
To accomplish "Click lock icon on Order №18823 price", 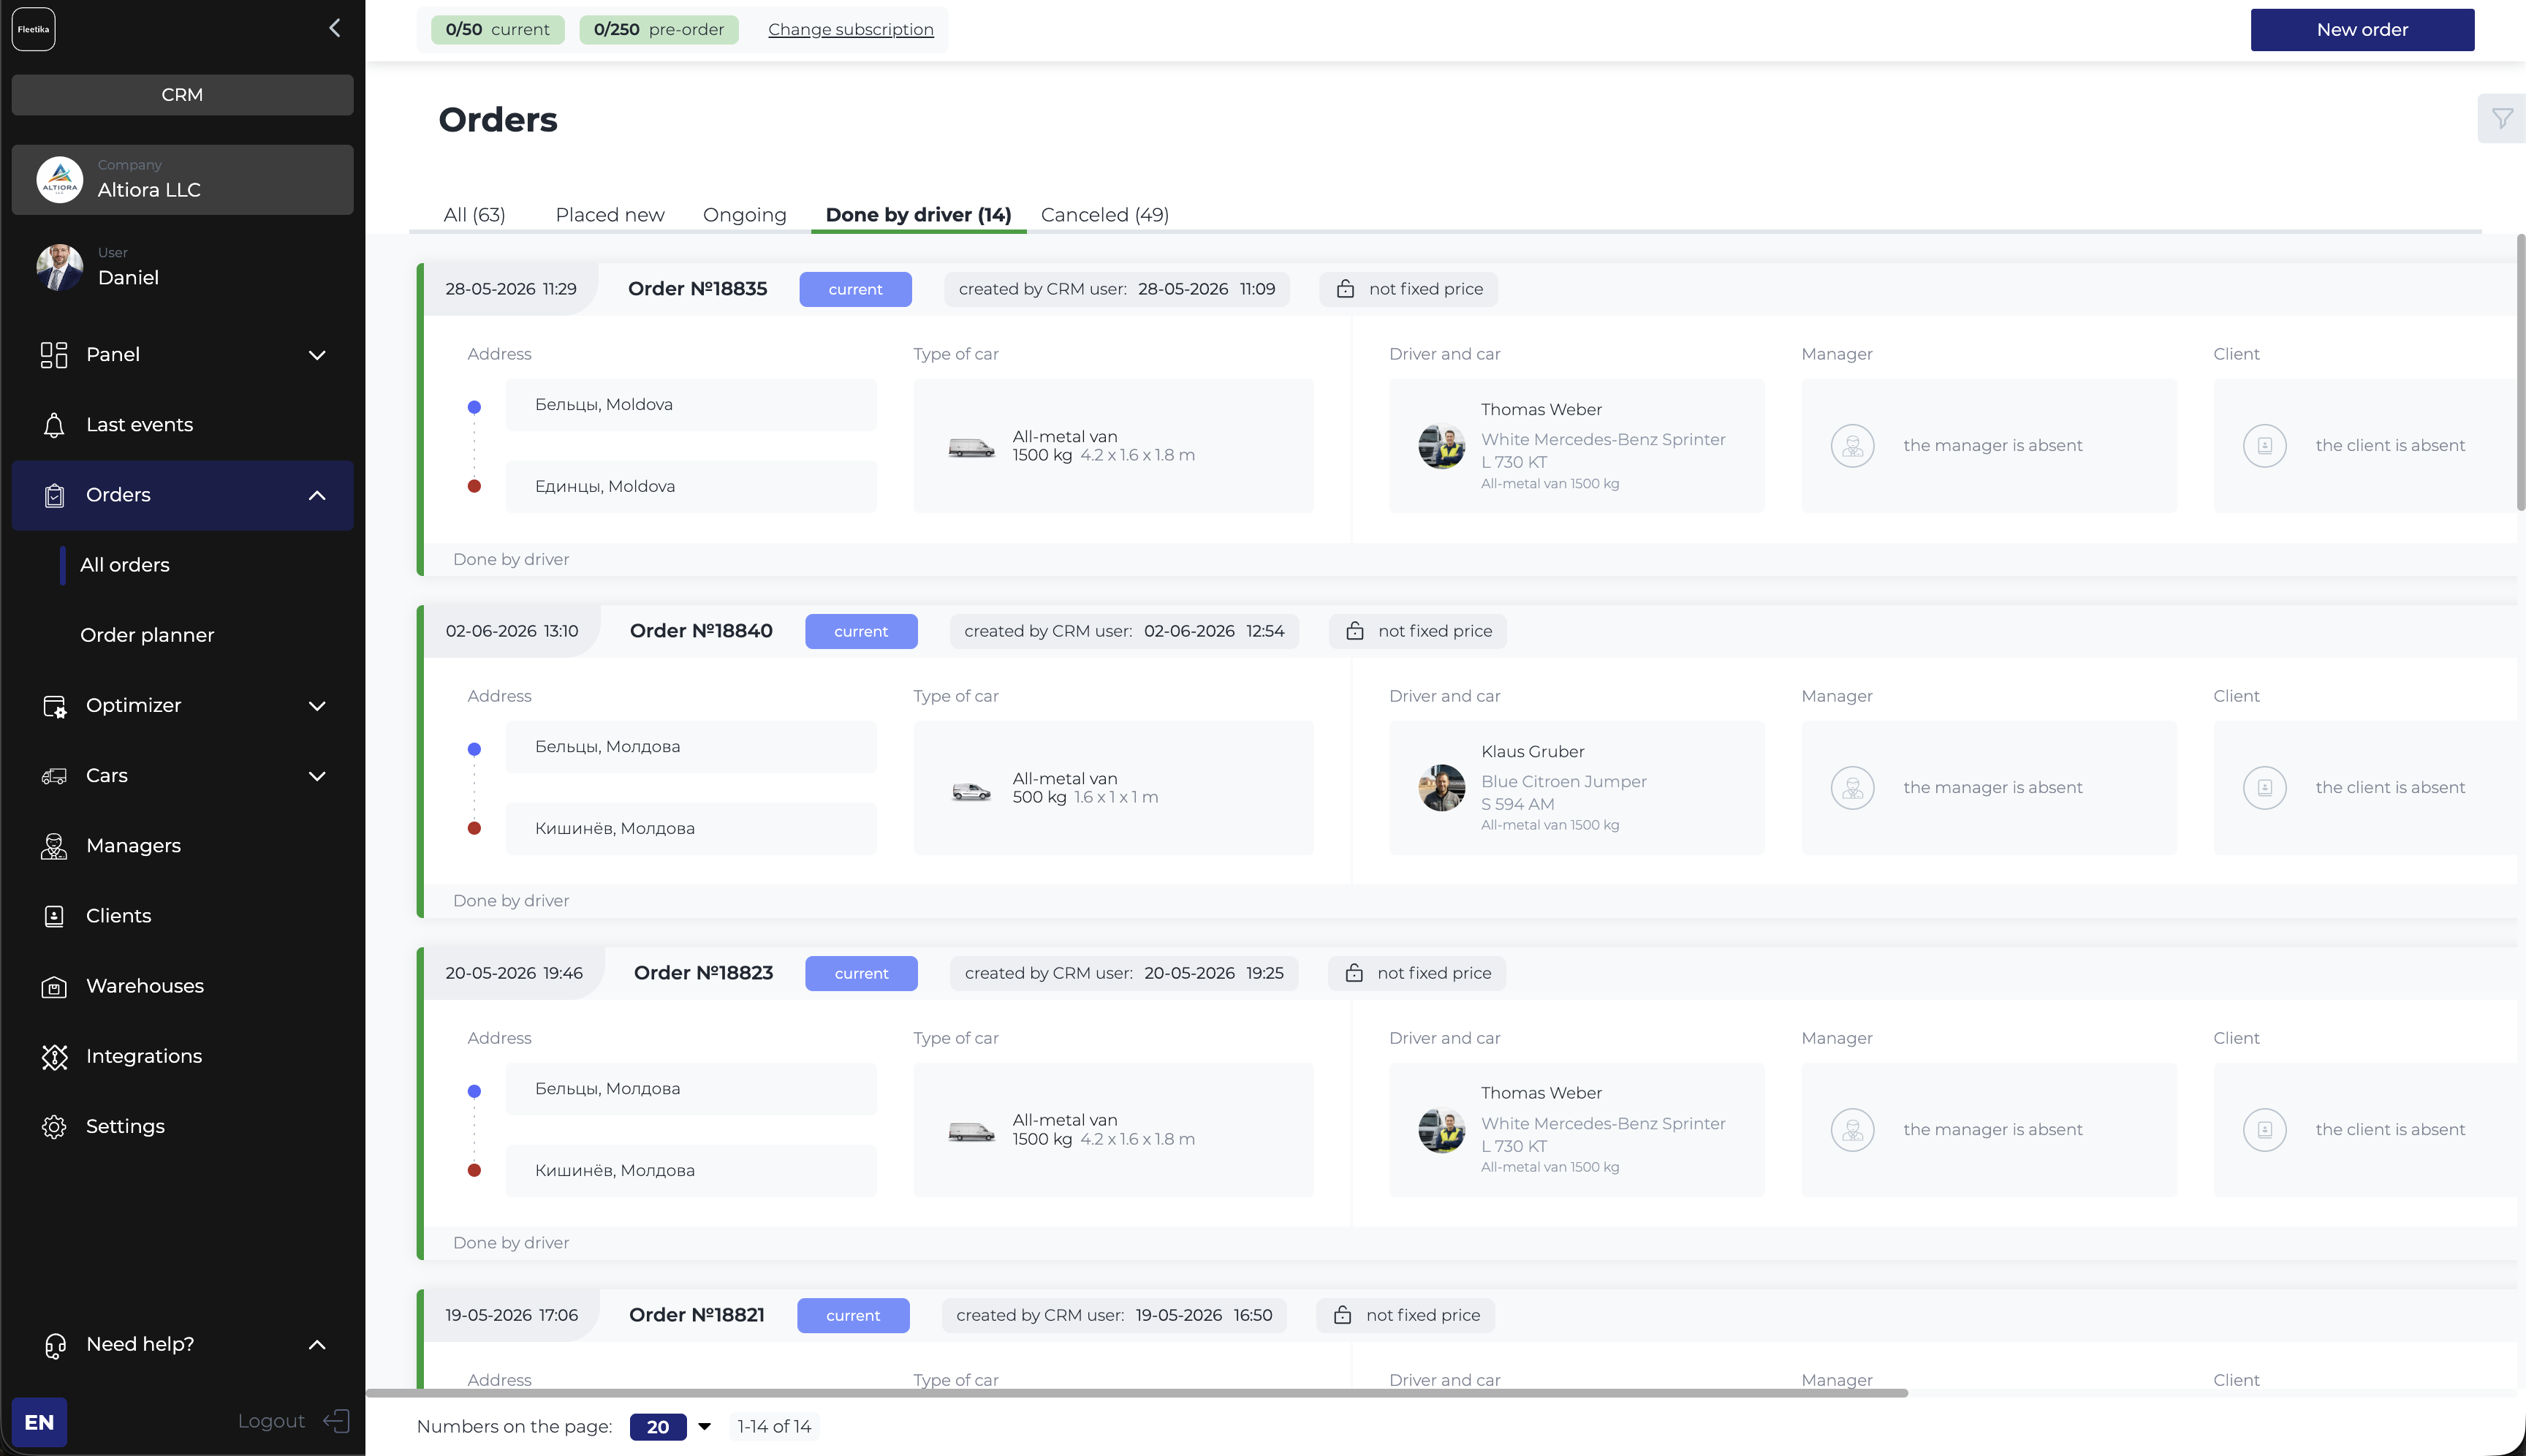I will pos(1353,973).
